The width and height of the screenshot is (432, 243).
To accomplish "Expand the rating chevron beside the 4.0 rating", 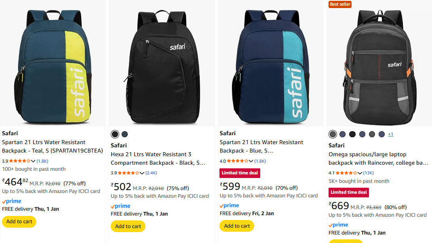I will (251, 161).
